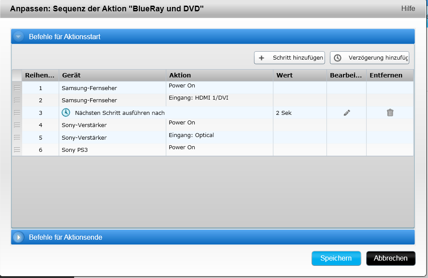Click the pencil edit icon for delay step
The height and width of the screenshot is (278, 428).
tap(347, 113)
